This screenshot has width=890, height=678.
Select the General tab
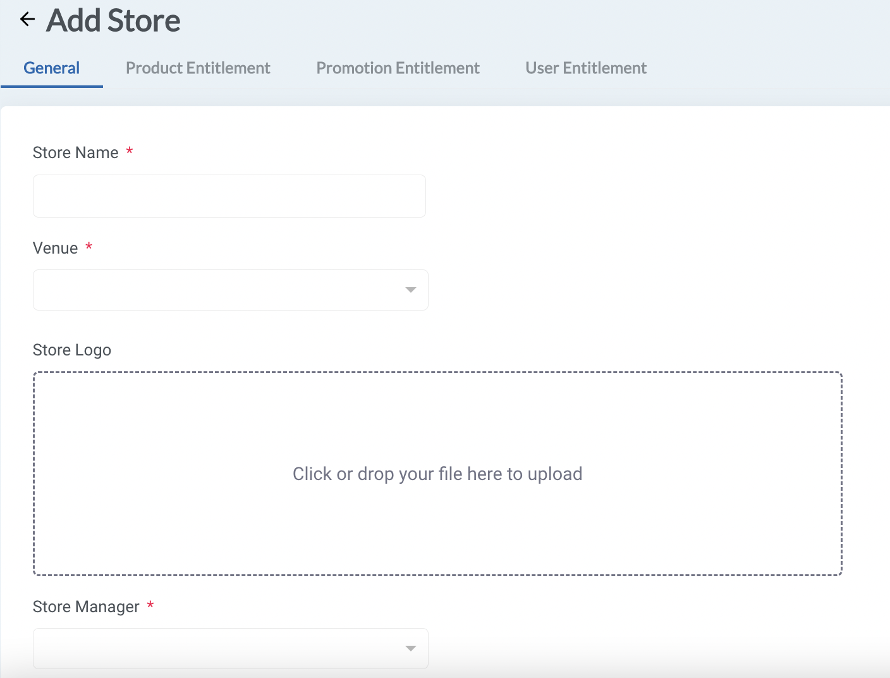pyautogui.click(x=51, y=68)
